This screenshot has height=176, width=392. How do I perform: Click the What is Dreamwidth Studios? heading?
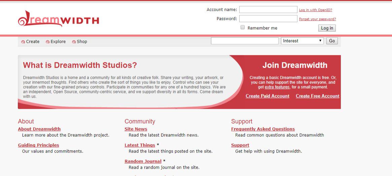(80, 65)
